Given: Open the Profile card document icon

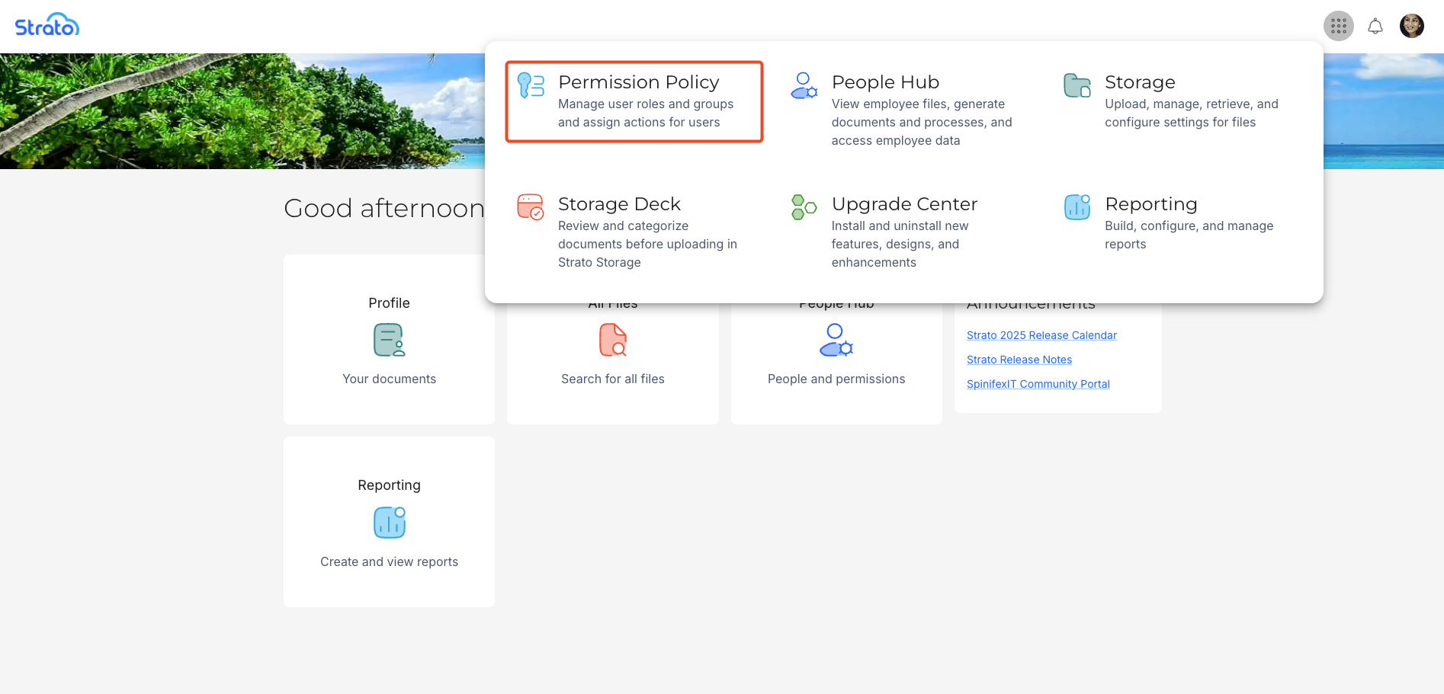Looking at the screenshot, I should pyautogui.click(x=389, y=340).
